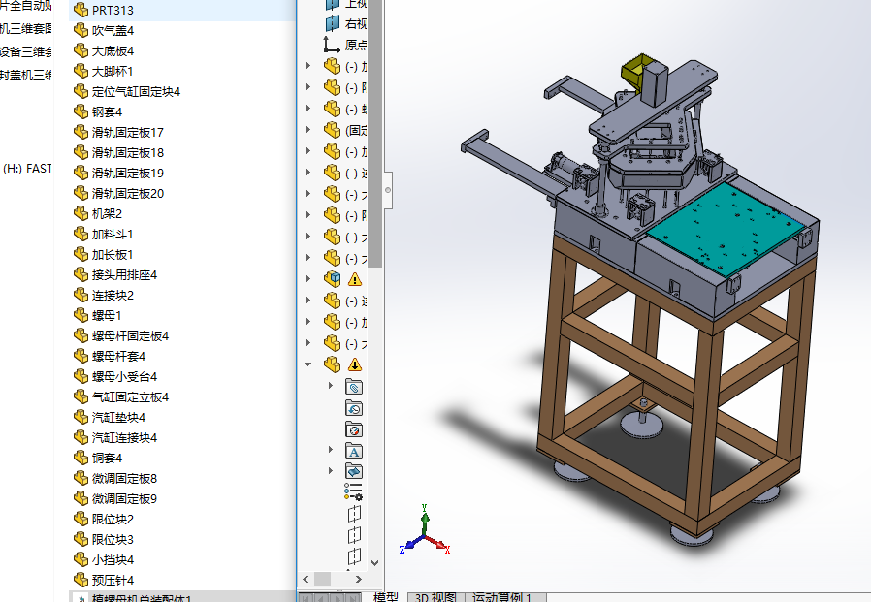Select the 原点 origin icon in feature tree
Image resolution: width=871 pixels, height=602 pixels.
tap(332, 45)
